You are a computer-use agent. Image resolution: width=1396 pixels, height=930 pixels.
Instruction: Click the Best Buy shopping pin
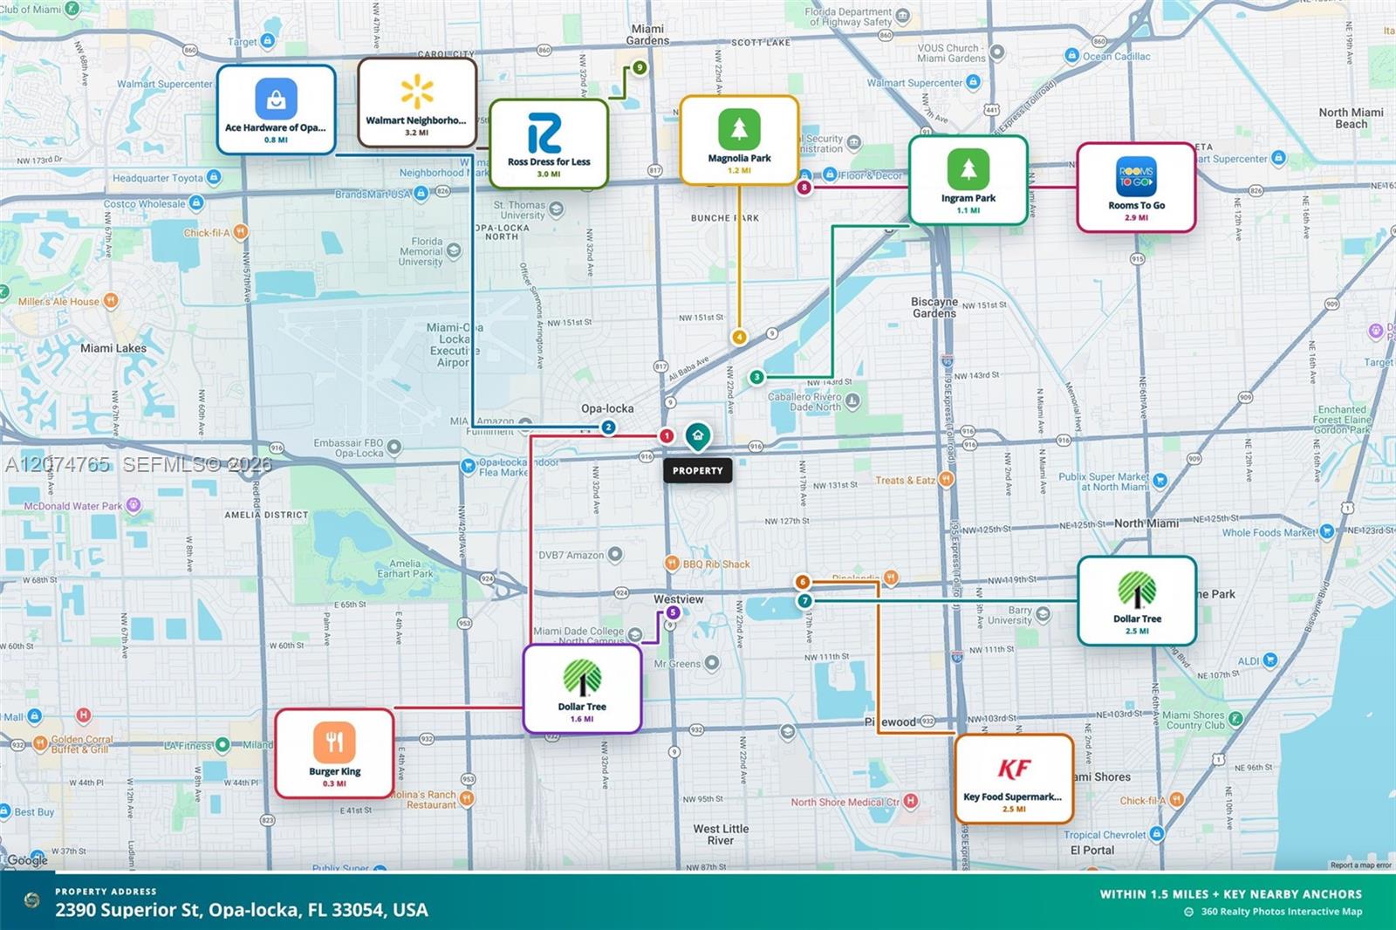5,811
